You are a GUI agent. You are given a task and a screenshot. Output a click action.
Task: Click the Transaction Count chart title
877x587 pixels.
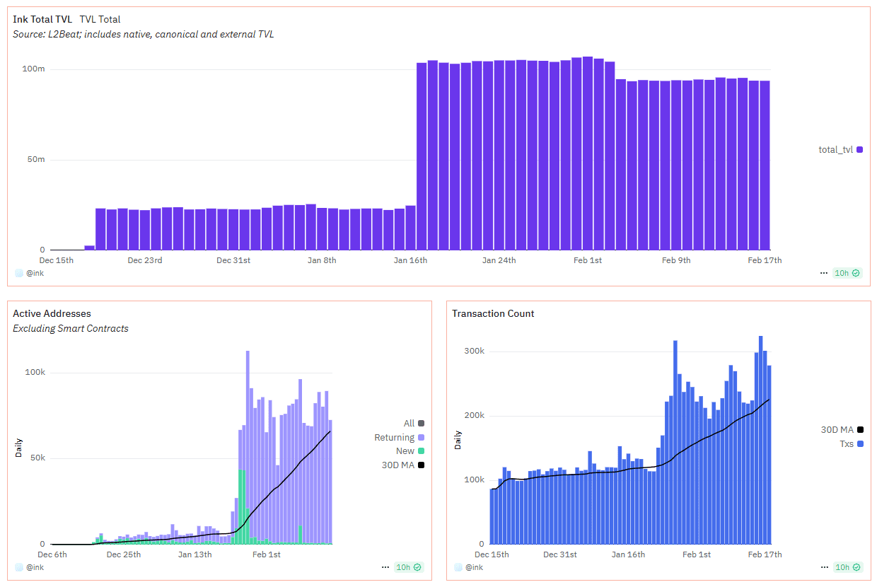coord(493,313)
